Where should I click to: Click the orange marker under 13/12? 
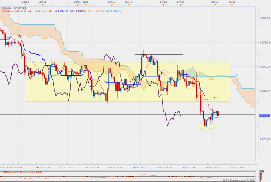tap(163, 5)
